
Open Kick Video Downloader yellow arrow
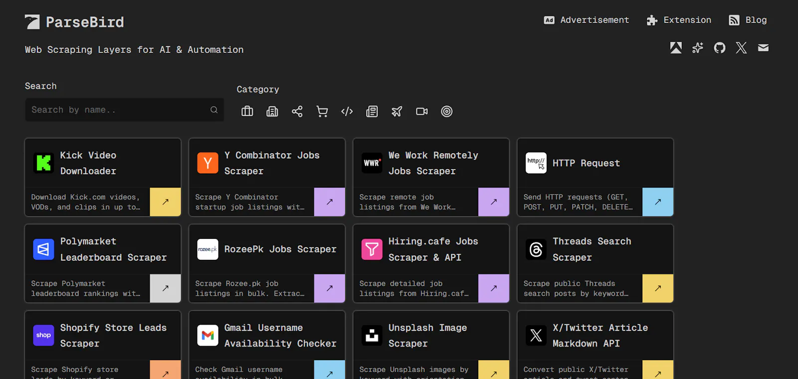[x=165, y=202]
